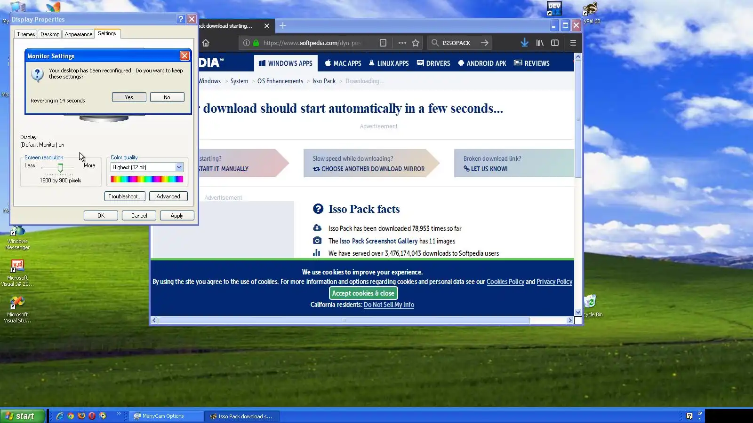Launch Opera from the quick launch bar

pos(92,416)
